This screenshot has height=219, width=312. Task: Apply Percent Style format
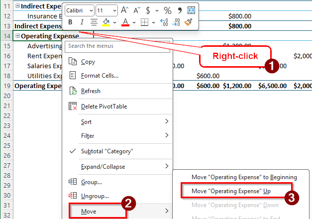pos(168,10)
